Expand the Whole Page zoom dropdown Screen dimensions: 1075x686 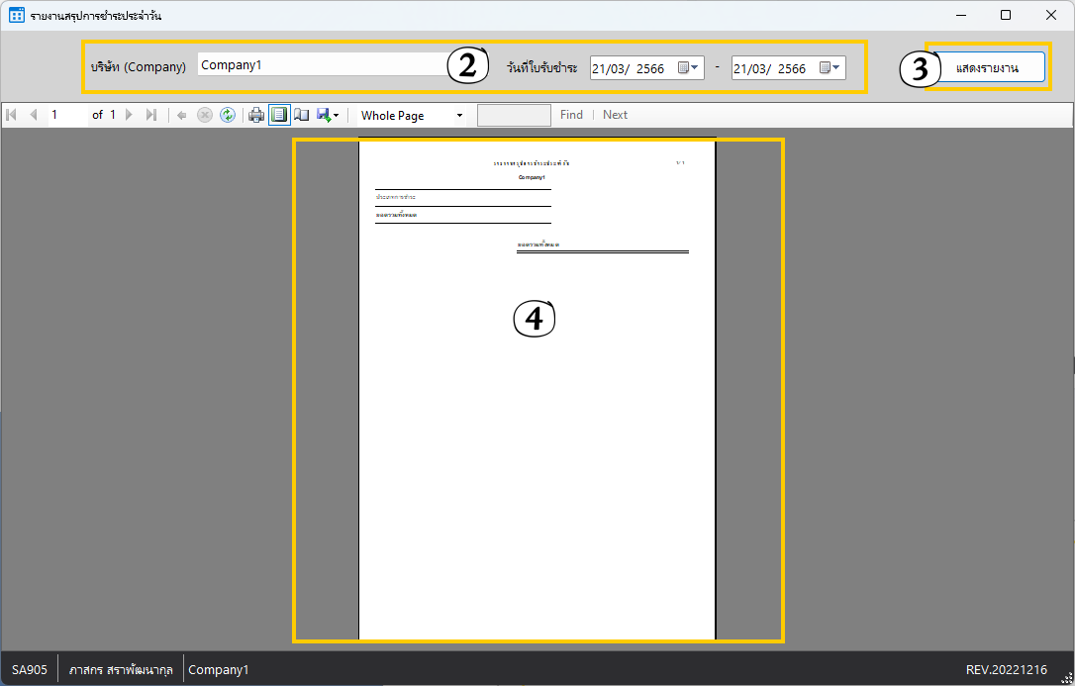(411, 116)
